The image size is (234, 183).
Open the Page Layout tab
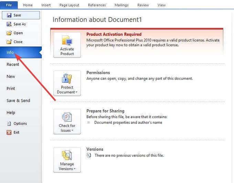click(69, 5)
